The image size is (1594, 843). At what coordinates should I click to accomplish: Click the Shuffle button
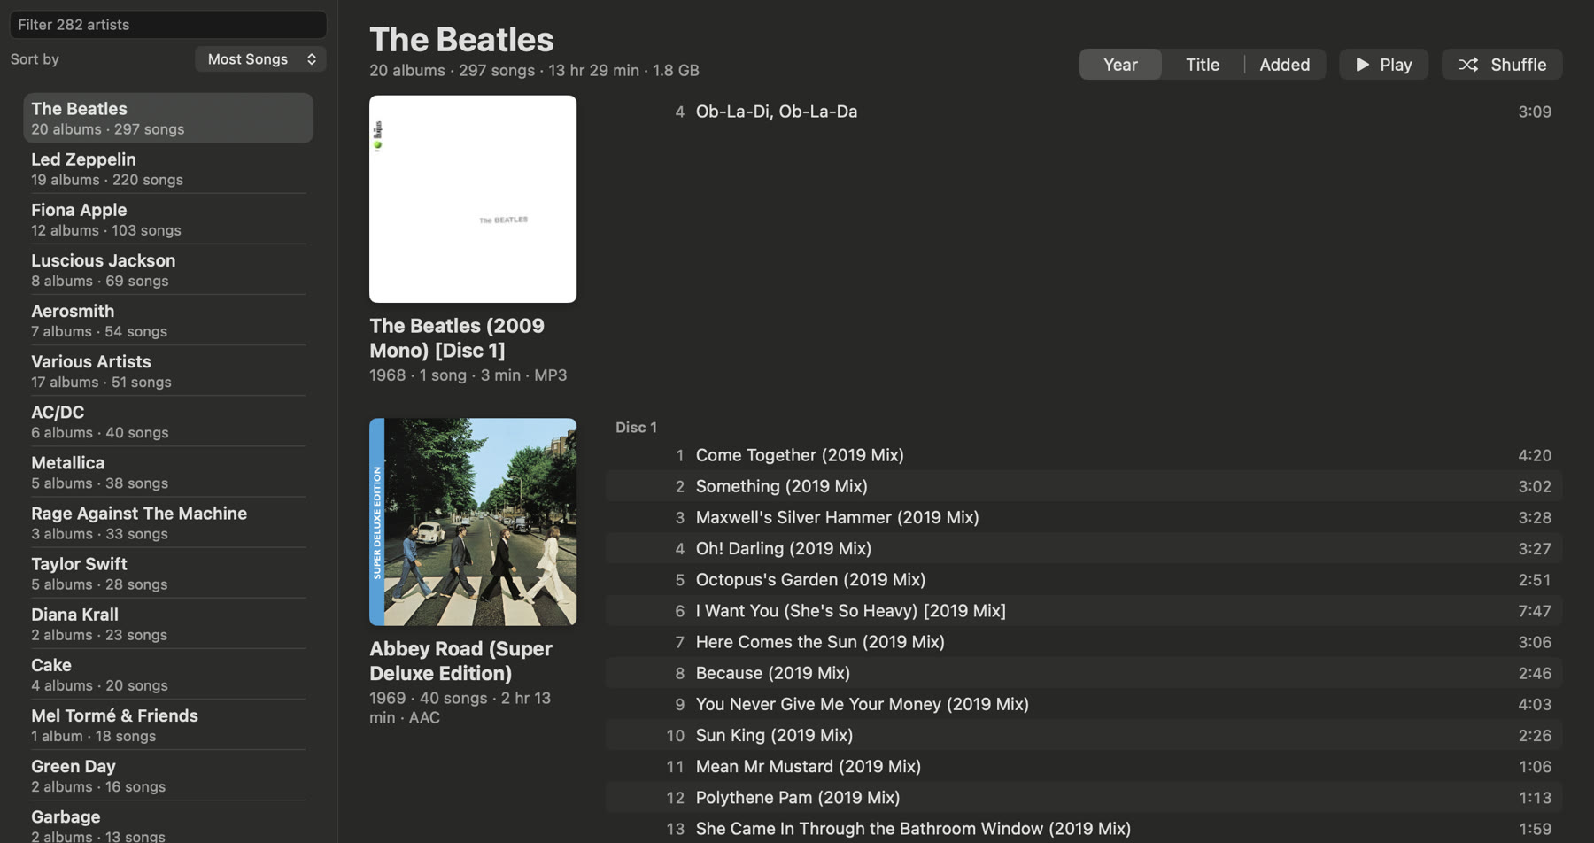(x=1502, y=65)
